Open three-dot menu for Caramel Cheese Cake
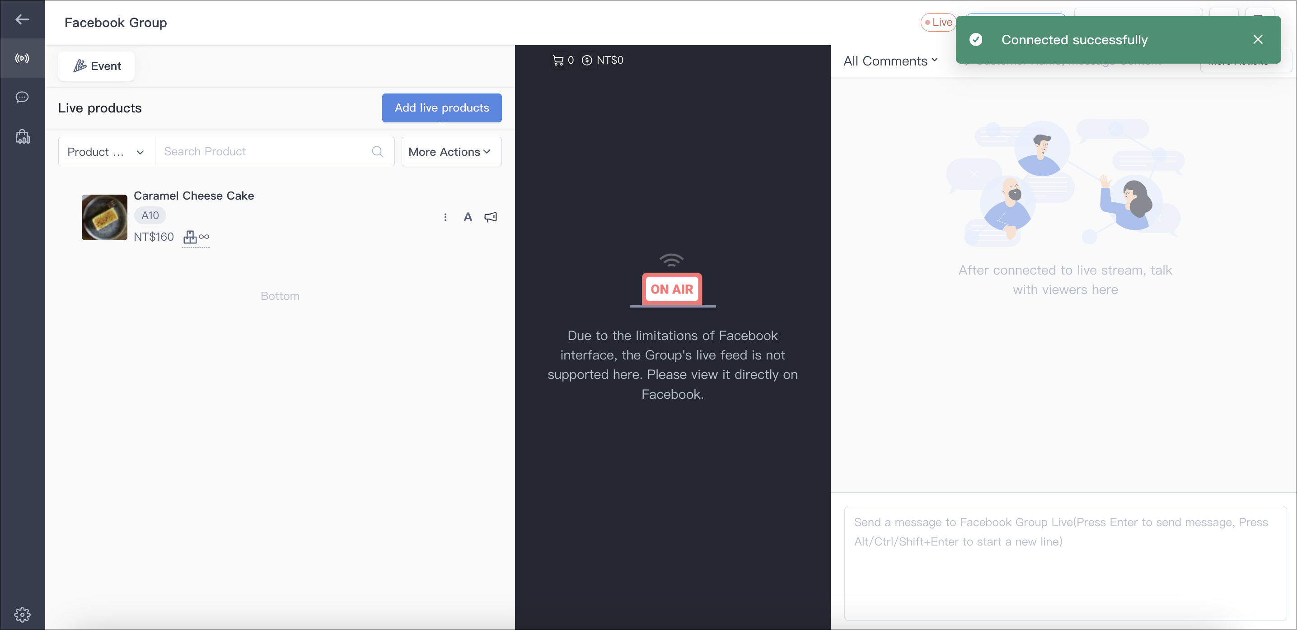The width and height of the screenshot is (1297, 630). 445,217
